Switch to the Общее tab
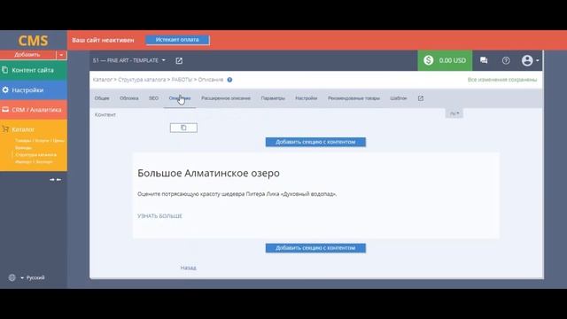Viewport: 567px width, 319px height. point(102,98)
